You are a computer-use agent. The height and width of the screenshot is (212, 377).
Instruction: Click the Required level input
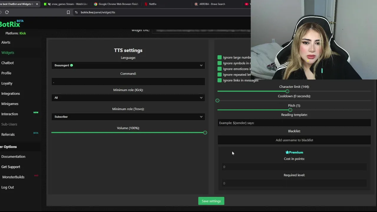[294, 183]
